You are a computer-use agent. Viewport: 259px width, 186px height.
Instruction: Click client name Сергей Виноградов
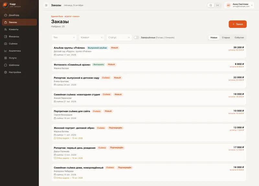click(x=63, y=115)
